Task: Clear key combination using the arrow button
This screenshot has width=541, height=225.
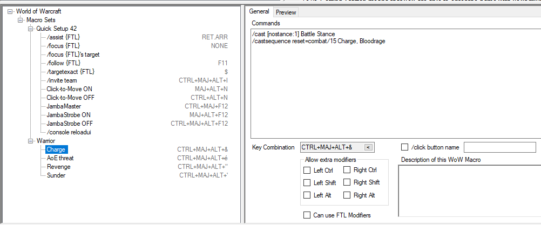Action: coord(368,147)
